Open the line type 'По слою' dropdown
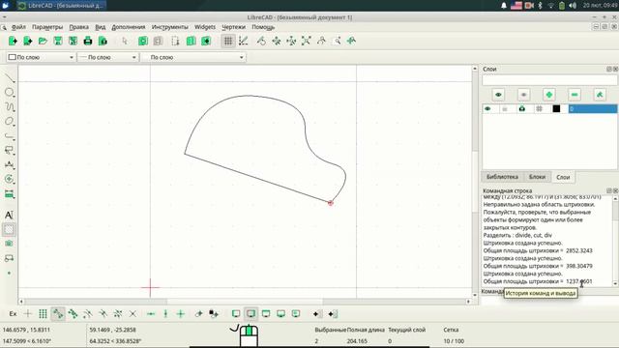 tap(193, 57)
